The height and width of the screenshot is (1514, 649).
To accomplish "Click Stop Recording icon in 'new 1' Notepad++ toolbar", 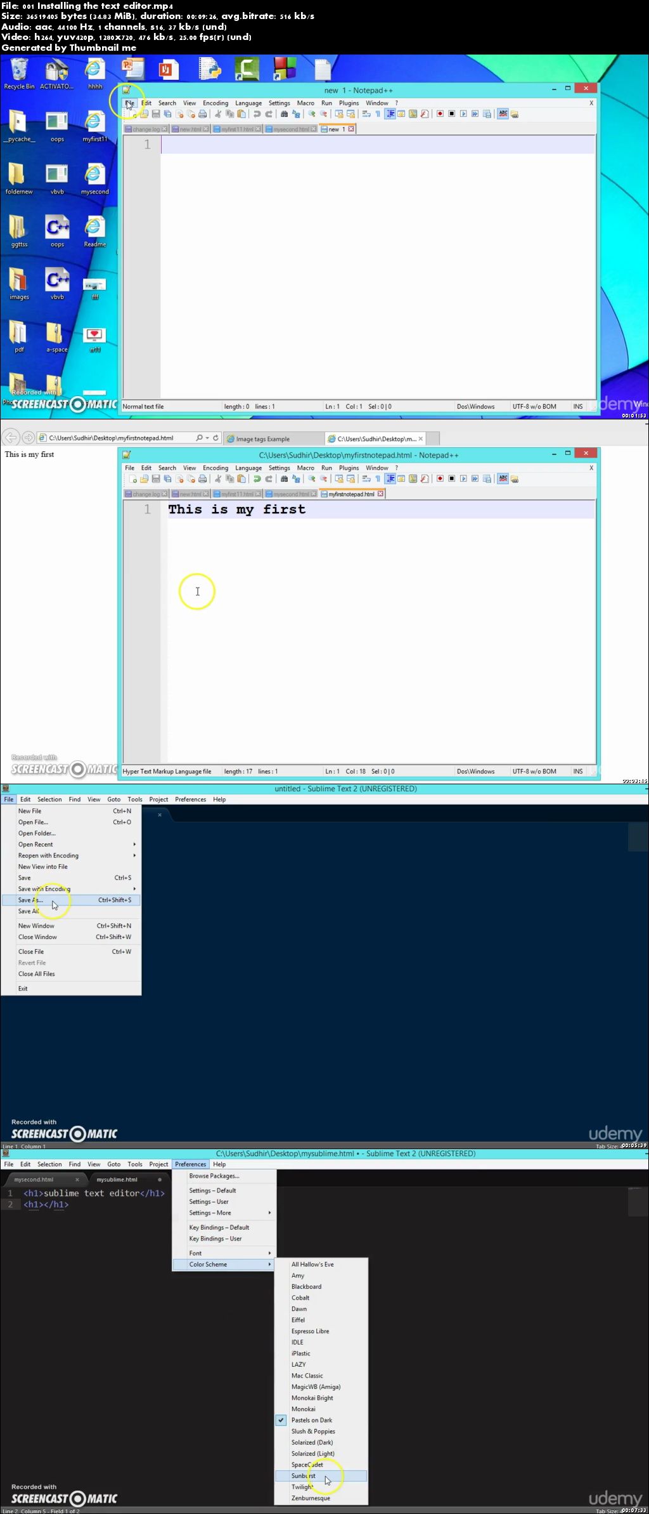I will 452,114.
